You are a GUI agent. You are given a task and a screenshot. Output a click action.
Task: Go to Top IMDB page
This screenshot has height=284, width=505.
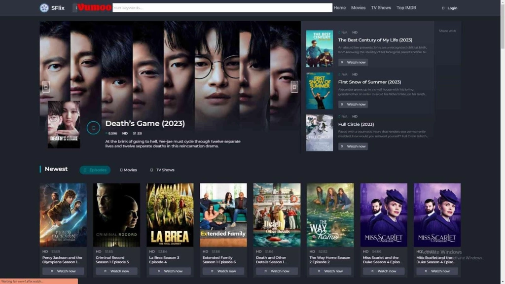406,8
